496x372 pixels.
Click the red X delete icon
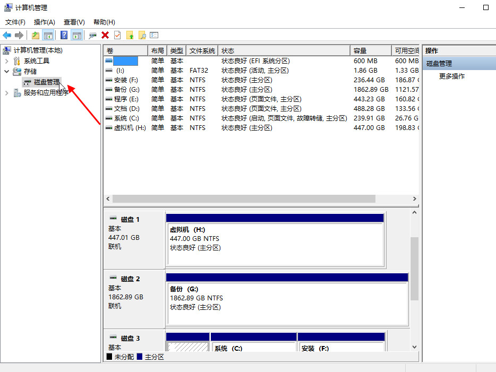(x=105, y=35)
